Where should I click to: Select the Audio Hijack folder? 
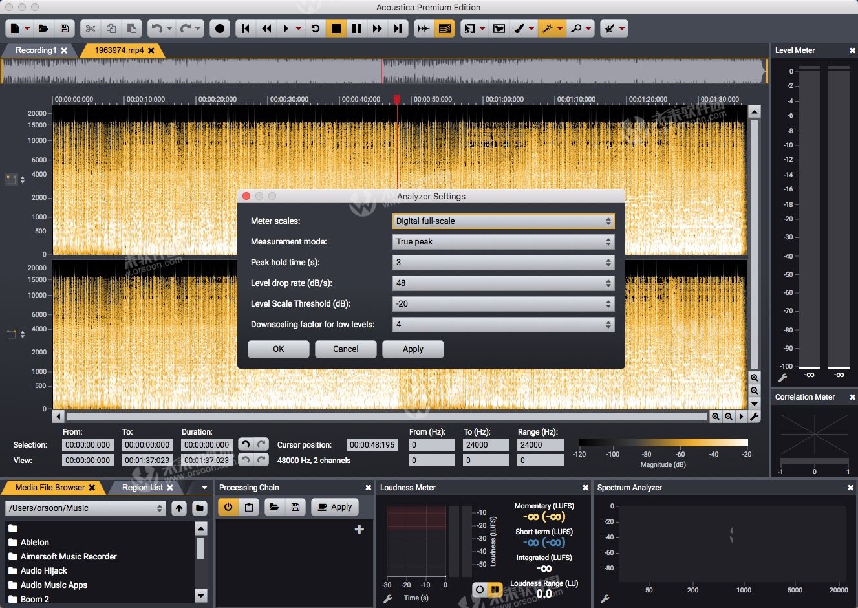[x=44, y=571]
